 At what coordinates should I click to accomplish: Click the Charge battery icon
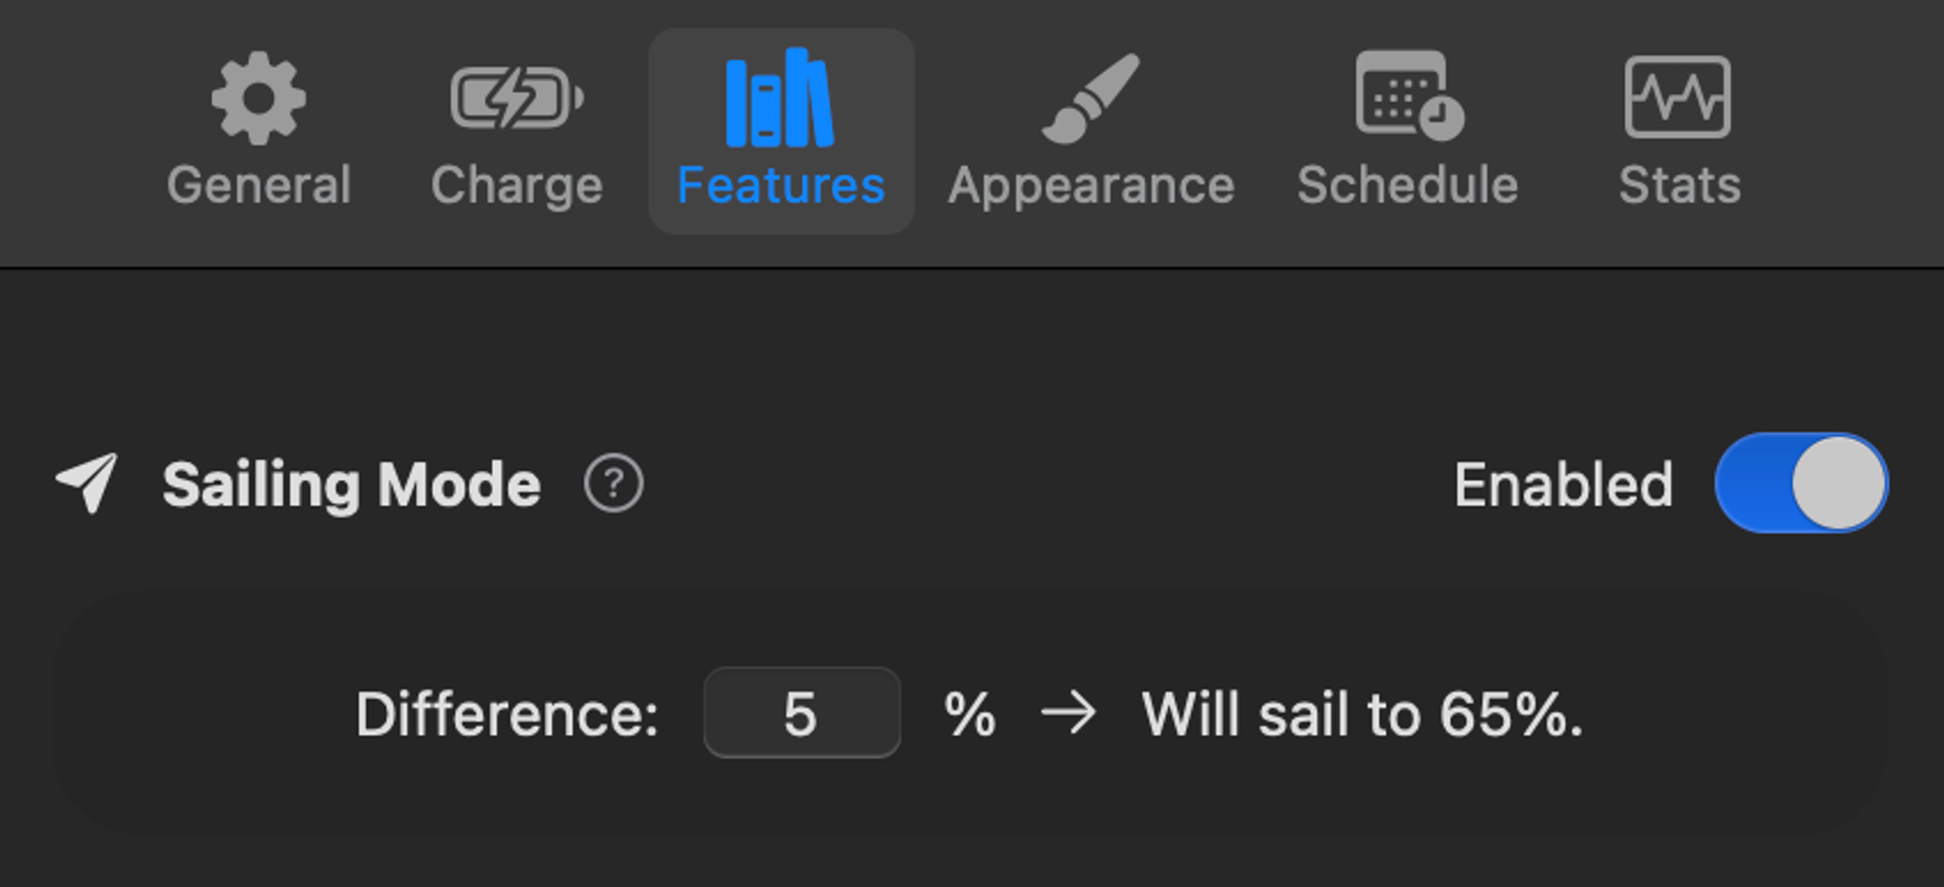coord(516,97)
